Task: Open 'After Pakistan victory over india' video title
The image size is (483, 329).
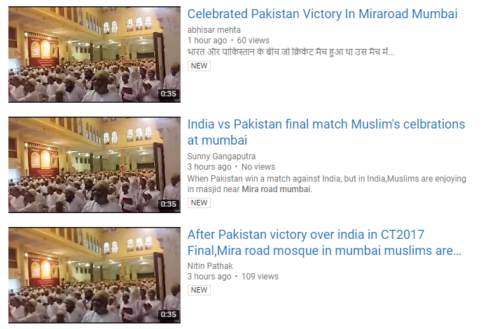Action: coord(324,242)
